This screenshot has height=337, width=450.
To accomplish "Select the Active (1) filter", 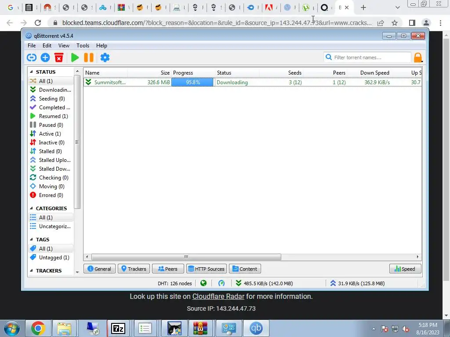I will [x=51, y=134].
